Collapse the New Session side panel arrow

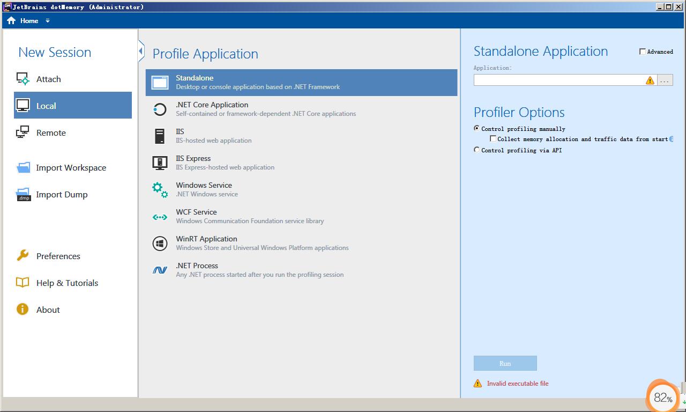[141, 51]
